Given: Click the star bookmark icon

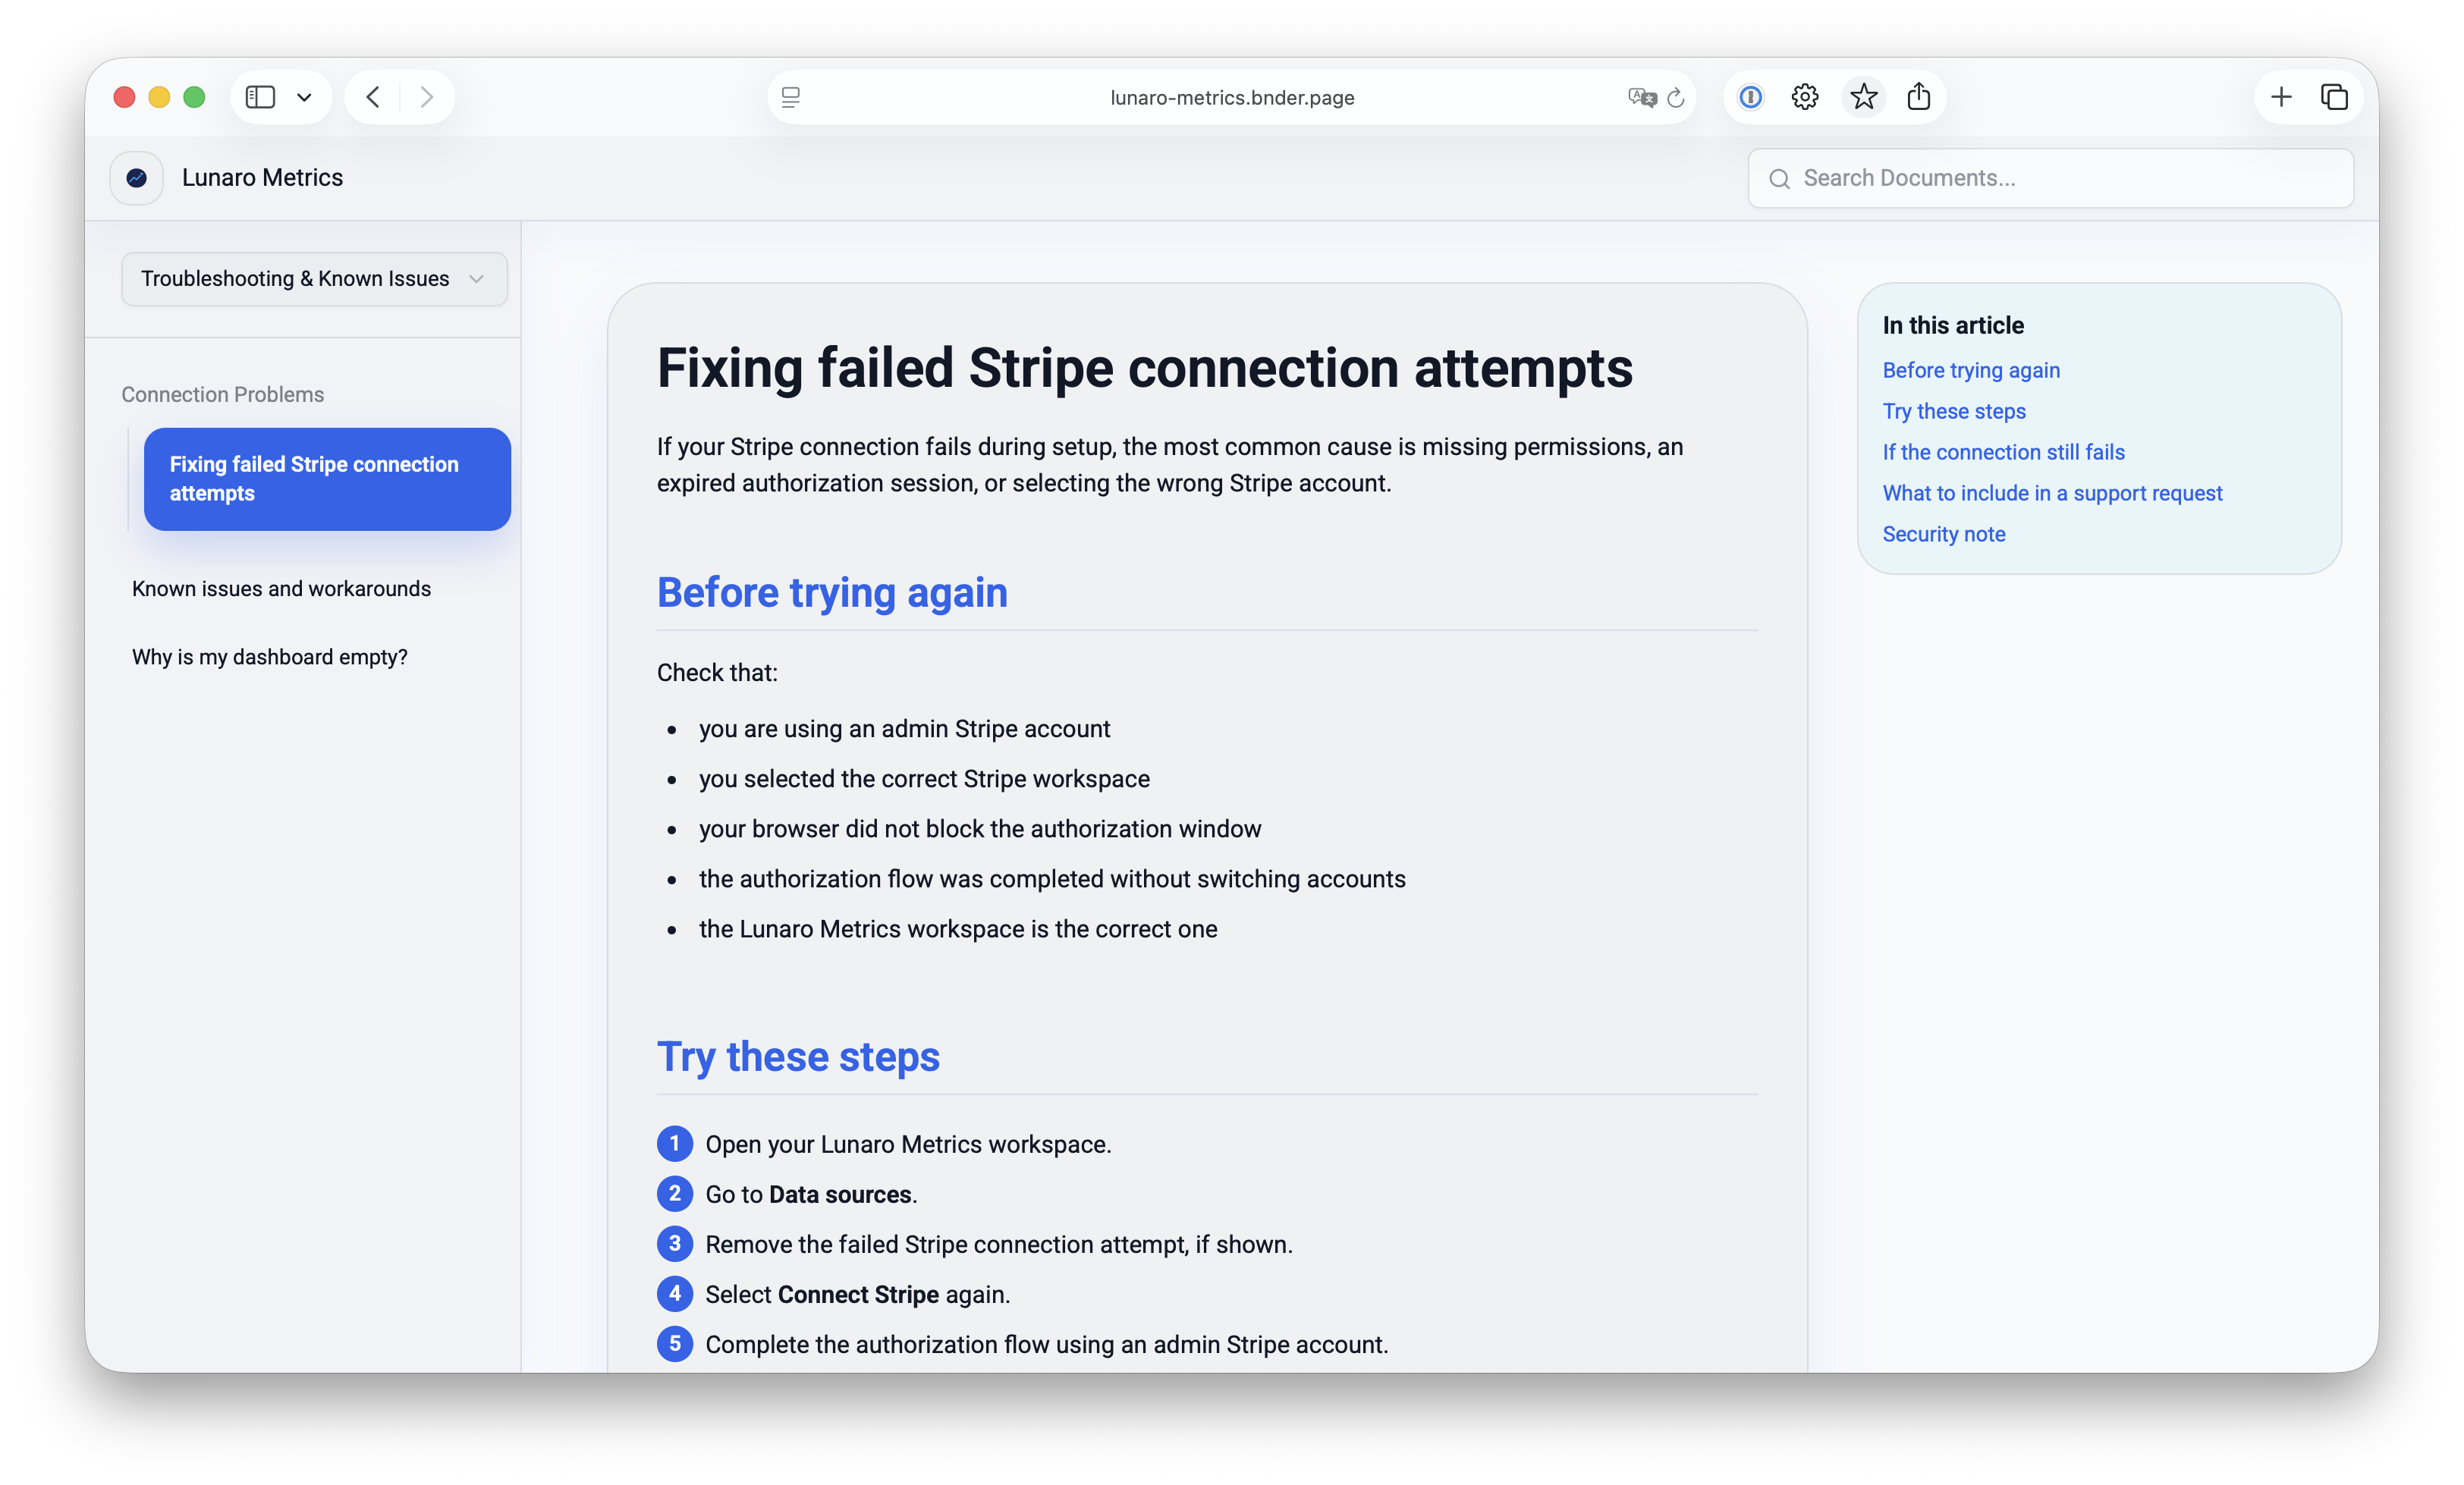Looking at the screenshot, I should (1864, 97).
